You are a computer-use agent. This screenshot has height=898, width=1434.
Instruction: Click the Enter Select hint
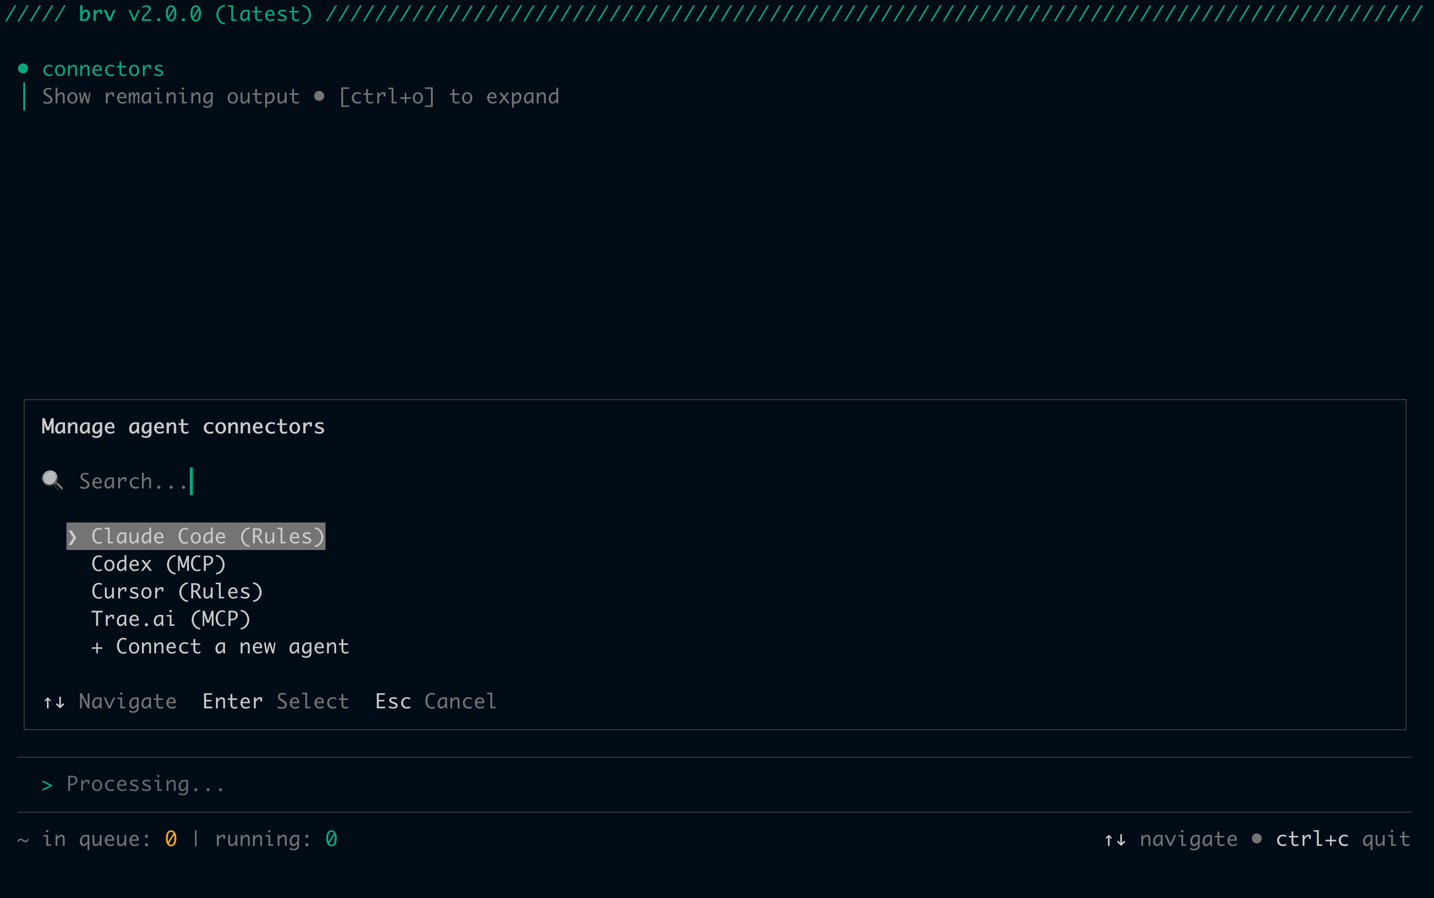click(x=275, y=701)
